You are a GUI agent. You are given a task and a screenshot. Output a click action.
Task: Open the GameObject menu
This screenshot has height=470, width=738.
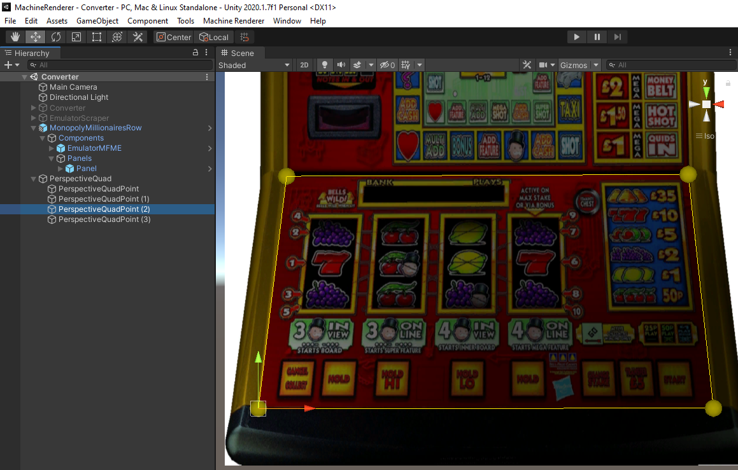click(x=97, y=21)
